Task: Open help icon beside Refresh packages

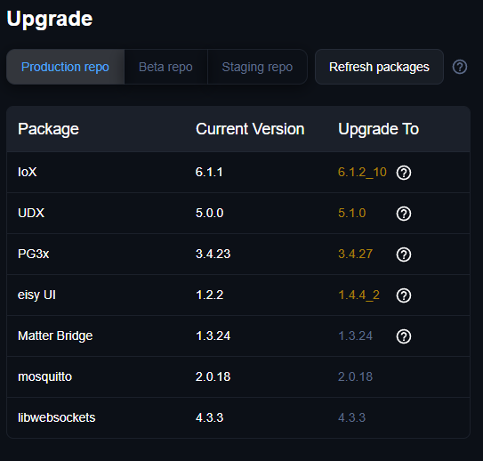Action: point(460,67)
